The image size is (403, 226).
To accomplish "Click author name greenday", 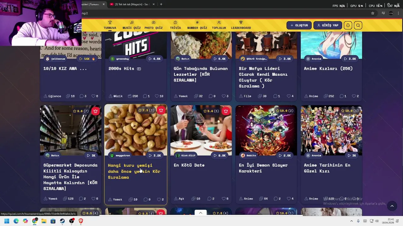I will [x=122, y=59].
